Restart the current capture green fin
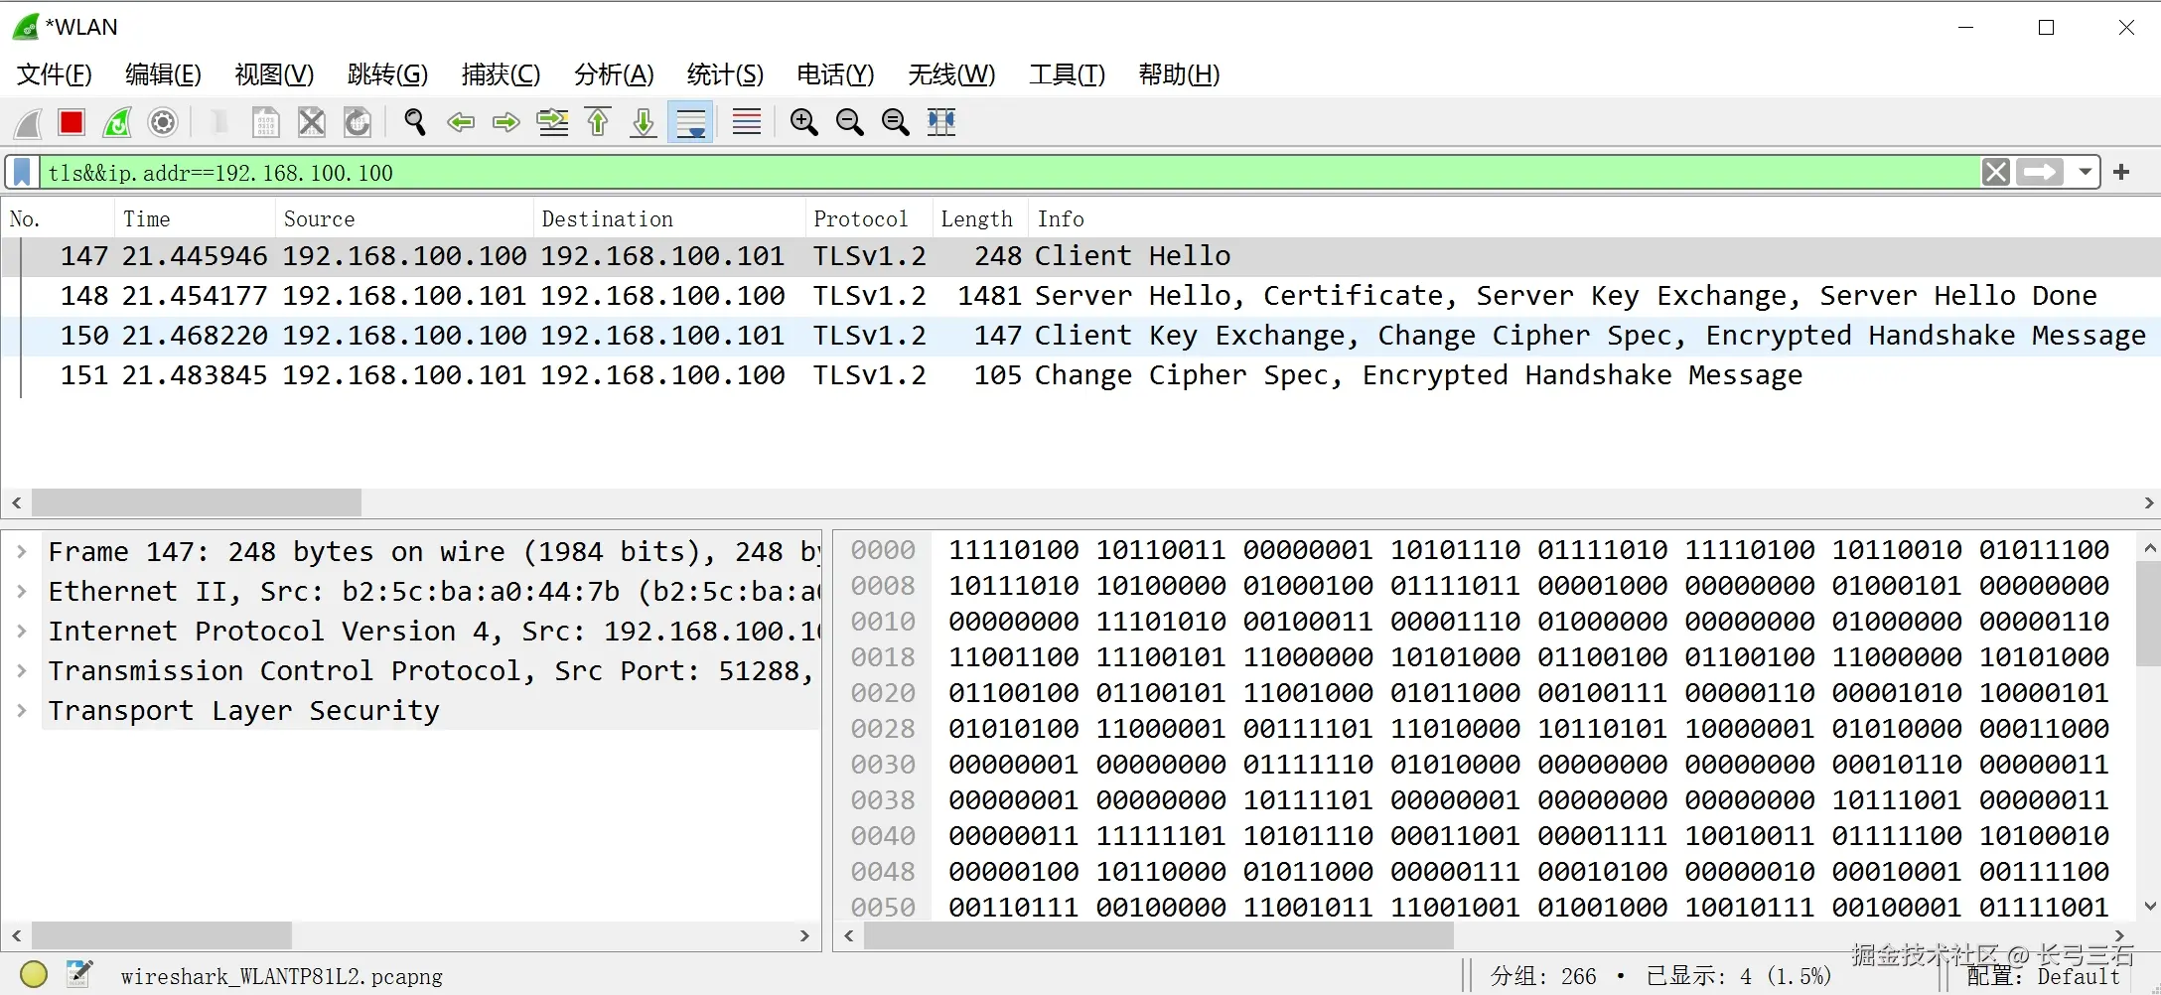This screenshot has width=2161, height=995. pos(117,122)
